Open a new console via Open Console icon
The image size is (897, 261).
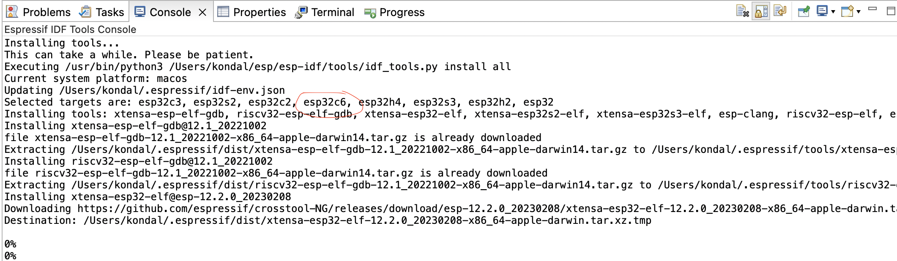click(847, 11)
